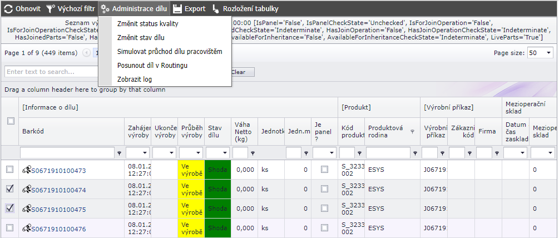Choose Zobrazit log from the menu
The image size is (559, 238).
(135, 79)
